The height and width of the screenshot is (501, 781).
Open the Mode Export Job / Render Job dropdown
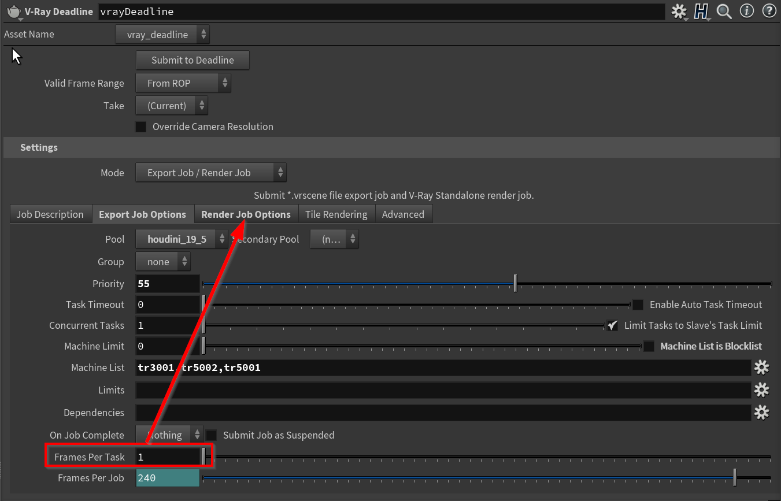point(211,173)
